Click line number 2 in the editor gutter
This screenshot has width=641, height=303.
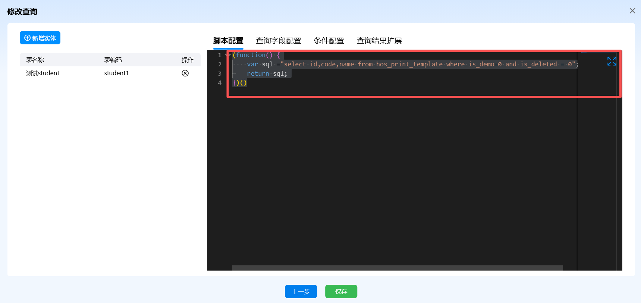pos(220,64)
